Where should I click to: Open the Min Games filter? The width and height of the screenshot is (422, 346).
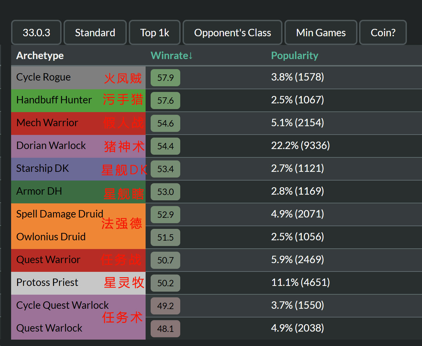[321, 33]
